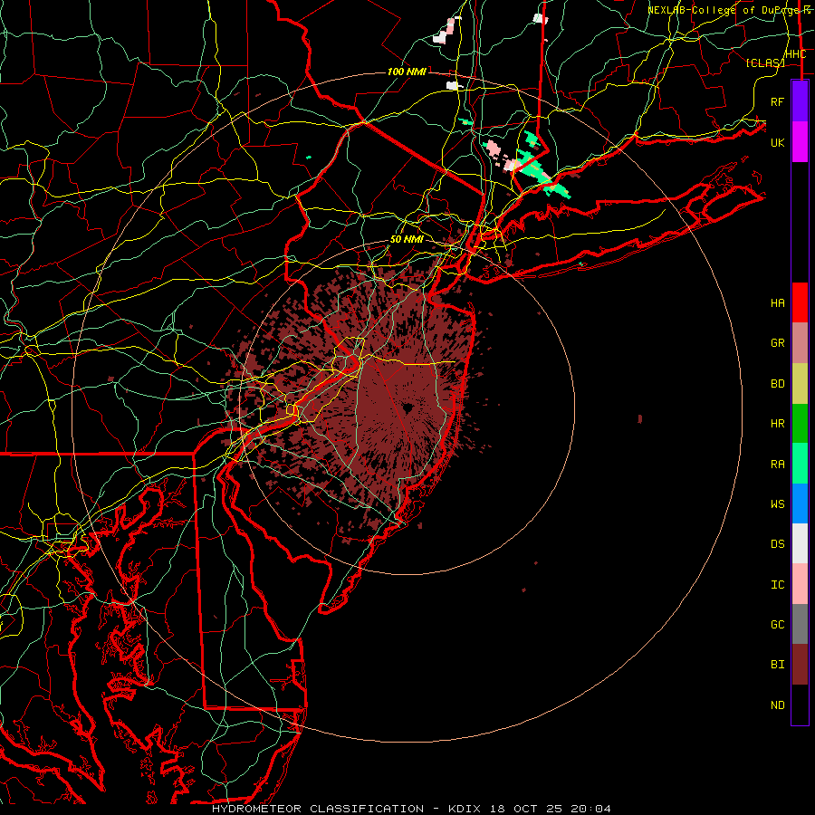Click the 50 NMI range ring label

coord(407,240)
